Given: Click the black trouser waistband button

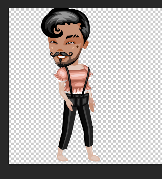Looking at the screenshot, I should [79, 96].
